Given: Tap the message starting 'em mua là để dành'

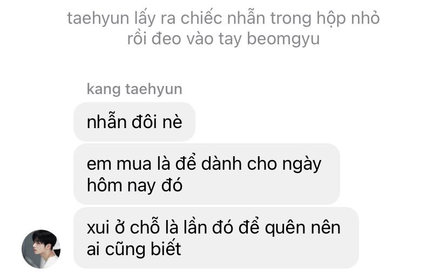Looking at the screenshot, I should click(207, 174).
